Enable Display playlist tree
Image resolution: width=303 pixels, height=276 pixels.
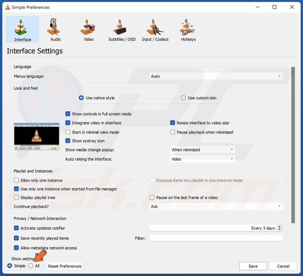pyautogui.click(x=16, y=197)
